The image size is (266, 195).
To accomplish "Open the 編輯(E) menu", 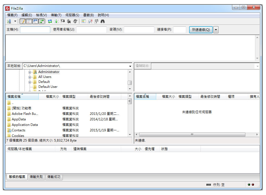I will 27,15.
